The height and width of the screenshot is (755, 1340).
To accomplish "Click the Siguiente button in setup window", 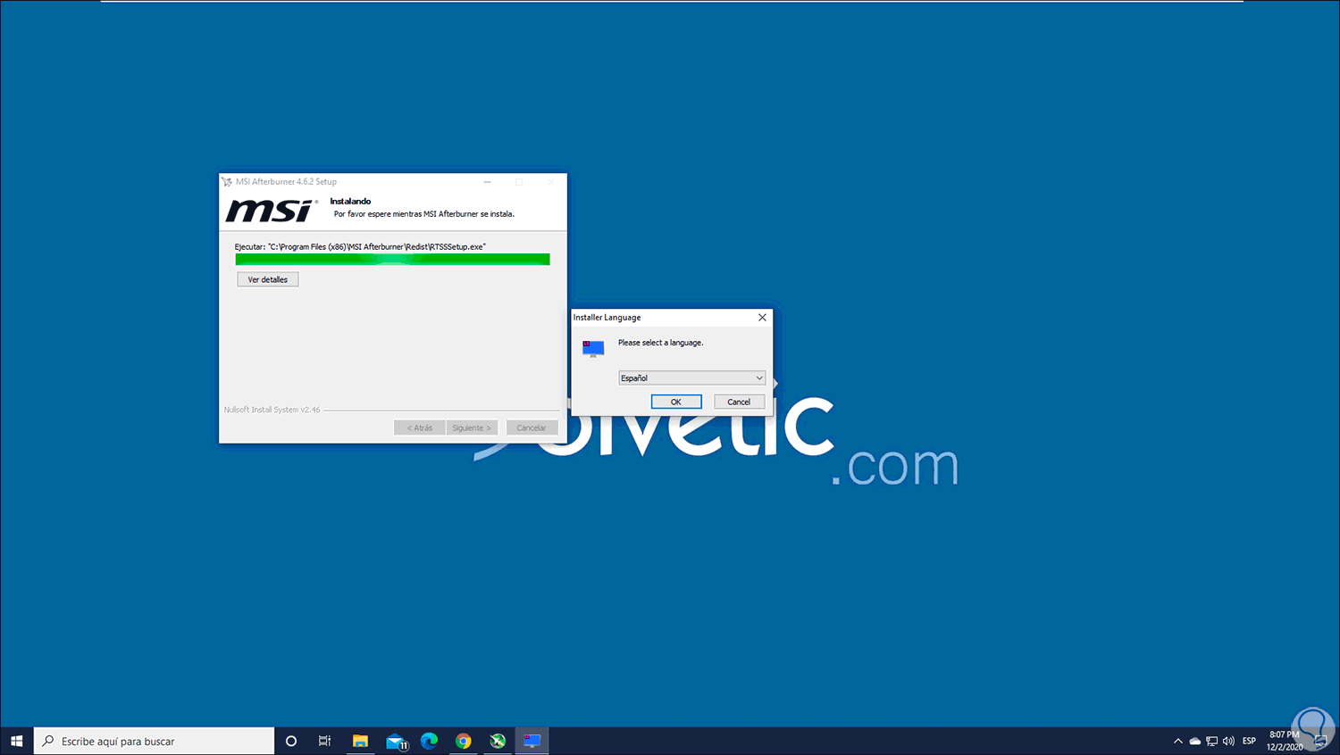I will (472, 427).
